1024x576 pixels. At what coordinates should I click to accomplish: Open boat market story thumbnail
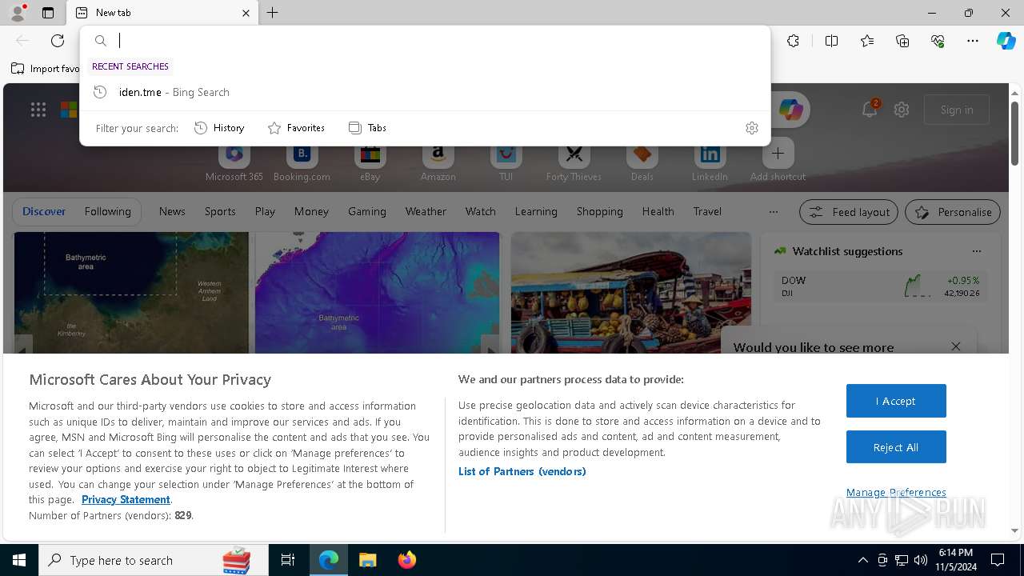pyautogui.click(x=630, y=293)
